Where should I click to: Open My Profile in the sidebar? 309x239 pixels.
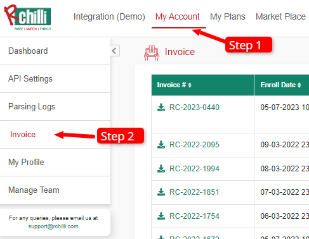[x=55, y=162]
